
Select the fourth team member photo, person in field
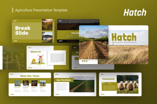tap(43, 83)
